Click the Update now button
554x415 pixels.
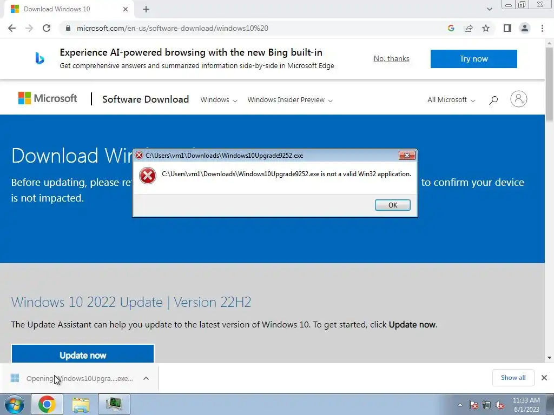(83, 353)
